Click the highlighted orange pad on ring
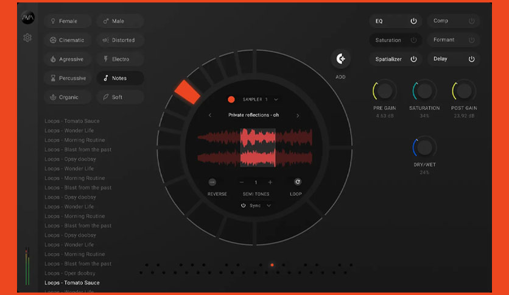Screen dimensions: 509x295 pyautogui.click(x=188, y=92)
